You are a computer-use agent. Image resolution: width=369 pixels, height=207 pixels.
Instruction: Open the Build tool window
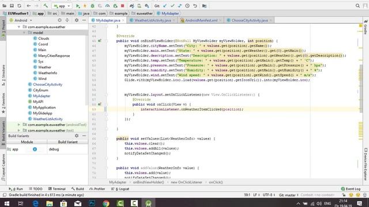77,189
